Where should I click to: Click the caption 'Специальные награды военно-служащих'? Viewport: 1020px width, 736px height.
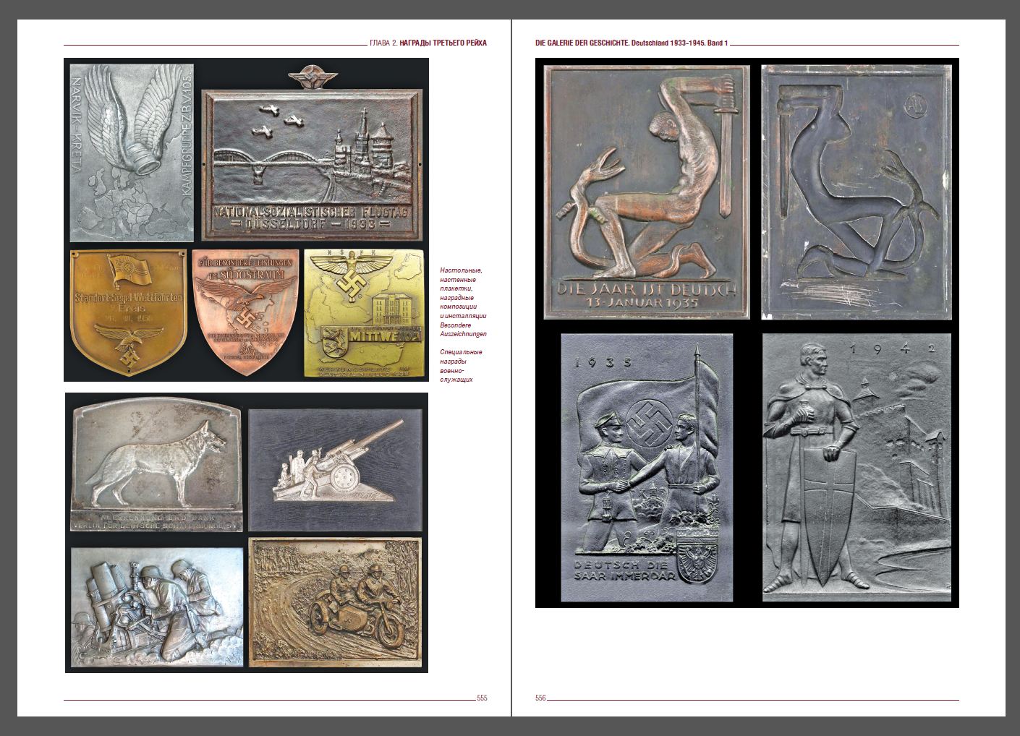(x=461, y=366)
